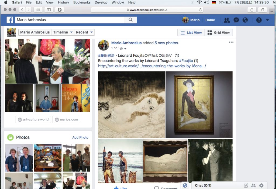Open the post author avatar
Screen dimensions: 276x189
[x=103, y=45]
